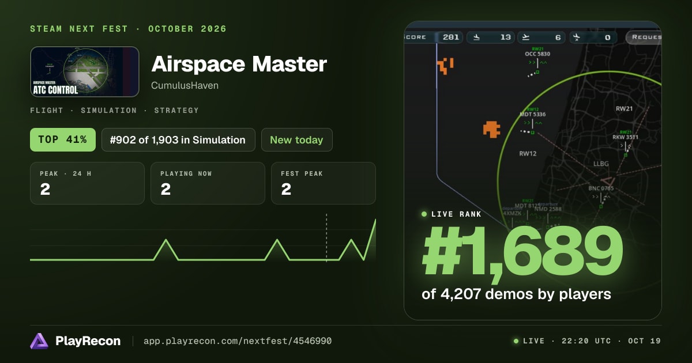Click the crash count 0

[607, 37]
